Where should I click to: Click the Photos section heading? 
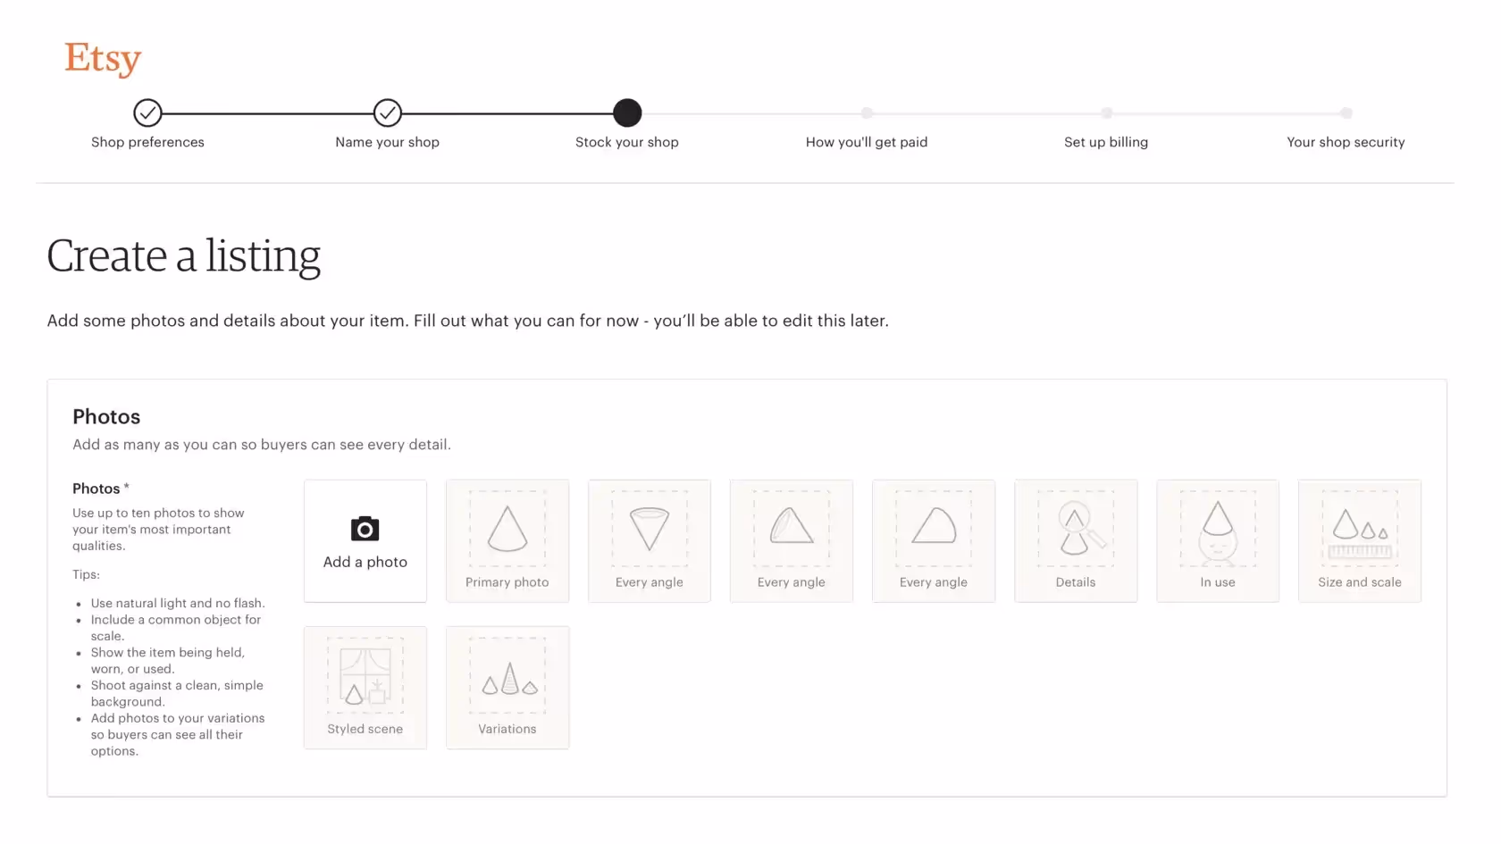click(x=105, y=416)
